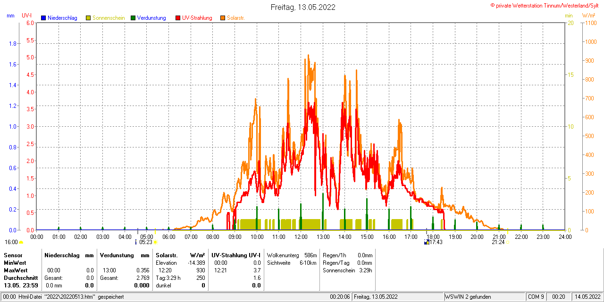Screen dimensions: 604x302
Task: Click the Tag:3:29 h label
Action: coord(168,278)
